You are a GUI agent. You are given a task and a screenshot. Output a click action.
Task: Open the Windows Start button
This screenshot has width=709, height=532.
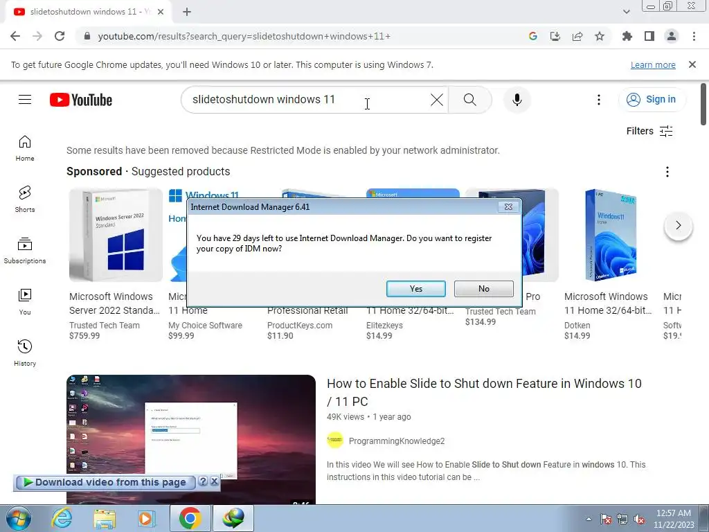(18, 518)
